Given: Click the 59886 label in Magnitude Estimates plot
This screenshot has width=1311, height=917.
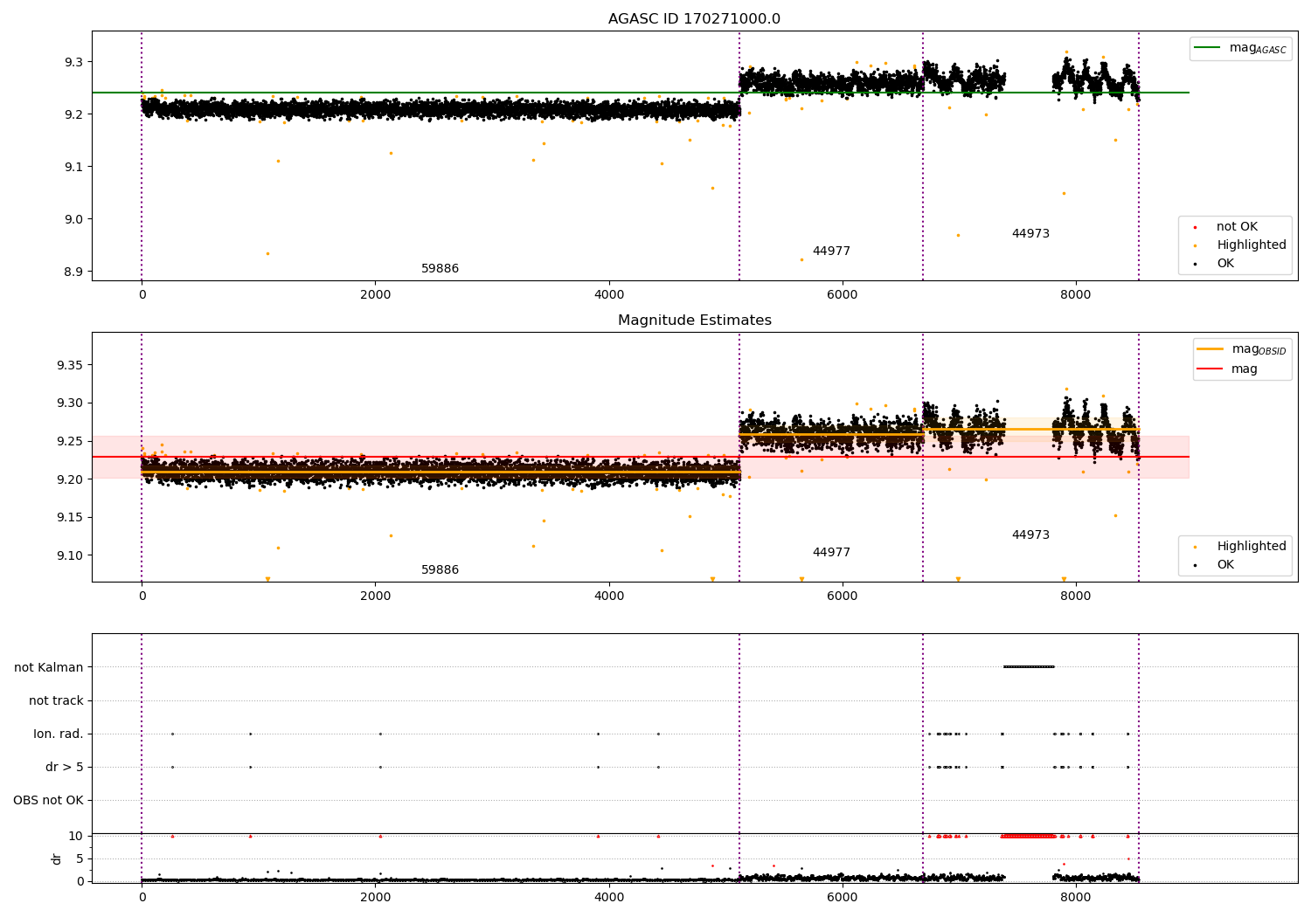Looking at the screenshot, I should tap(440, 570).
